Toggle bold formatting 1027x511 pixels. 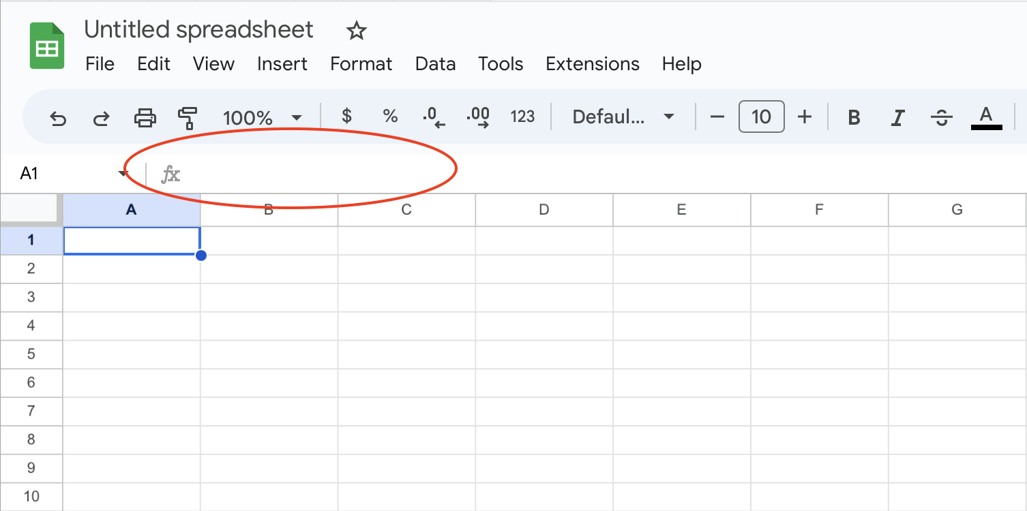point(853,117)
